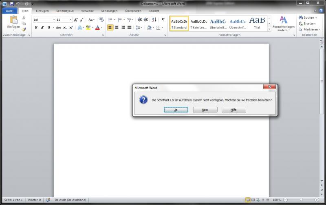This screenshot has height=205, width=326.
Task: Show paragraph marks with pilcrow icon
Action: pyautogui.click(x=163, y=19)
